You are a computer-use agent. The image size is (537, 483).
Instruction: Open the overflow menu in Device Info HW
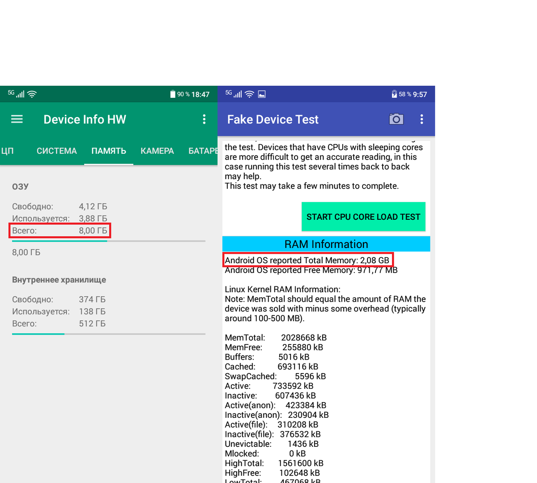(x=204, y=119)
